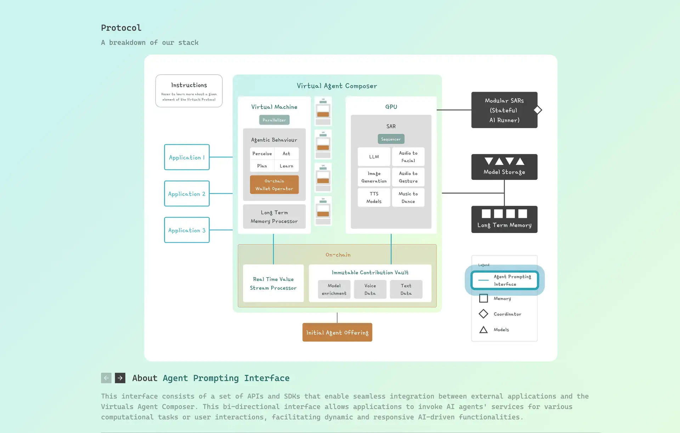Select the Agent Prompting Interface legend item
This screenshot has width=680, height=433.
(x=504, y=280)
